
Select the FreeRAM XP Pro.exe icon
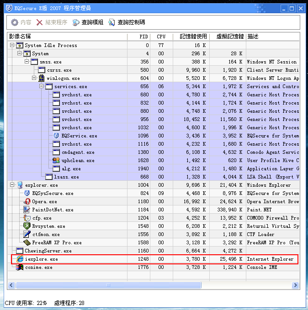27,242
